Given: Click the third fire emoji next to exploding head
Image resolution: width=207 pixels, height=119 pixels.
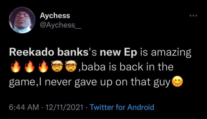Looking at the screenshot, I should pos(43,66).
